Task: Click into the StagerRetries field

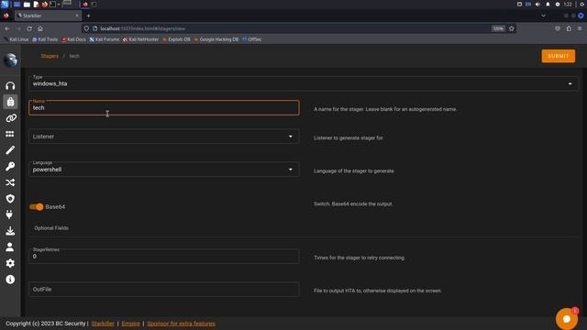Action: 164,257
